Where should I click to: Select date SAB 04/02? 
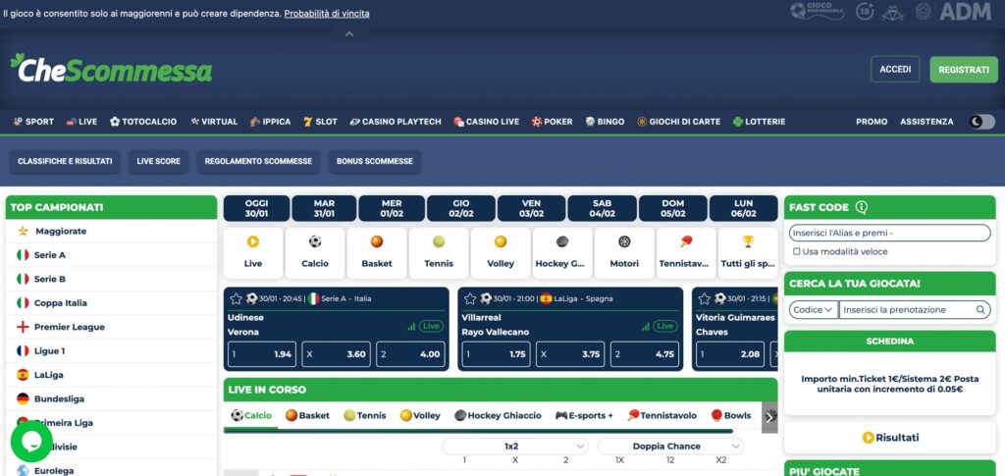pyautogui.click(x=602, y=208)
